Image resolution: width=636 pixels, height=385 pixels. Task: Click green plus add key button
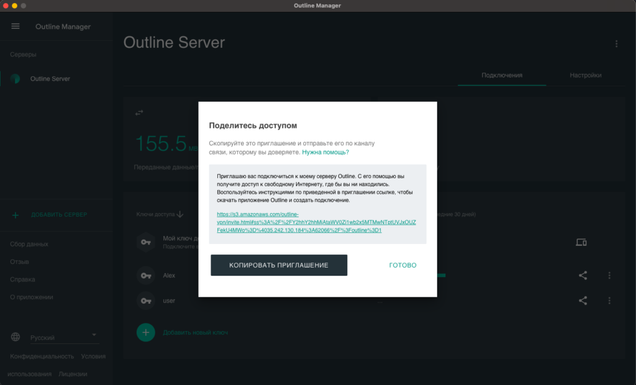(x=146, y=333)
